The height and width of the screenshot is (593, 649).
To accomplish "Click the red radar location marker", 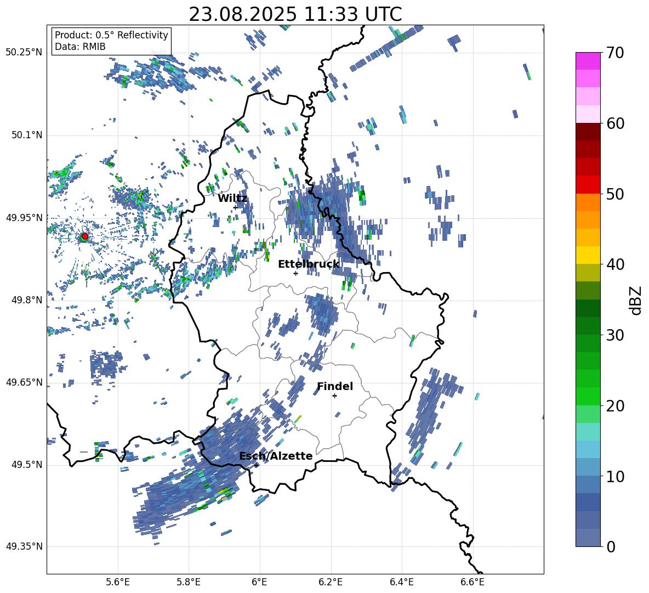I will click(x=84, y=236).
